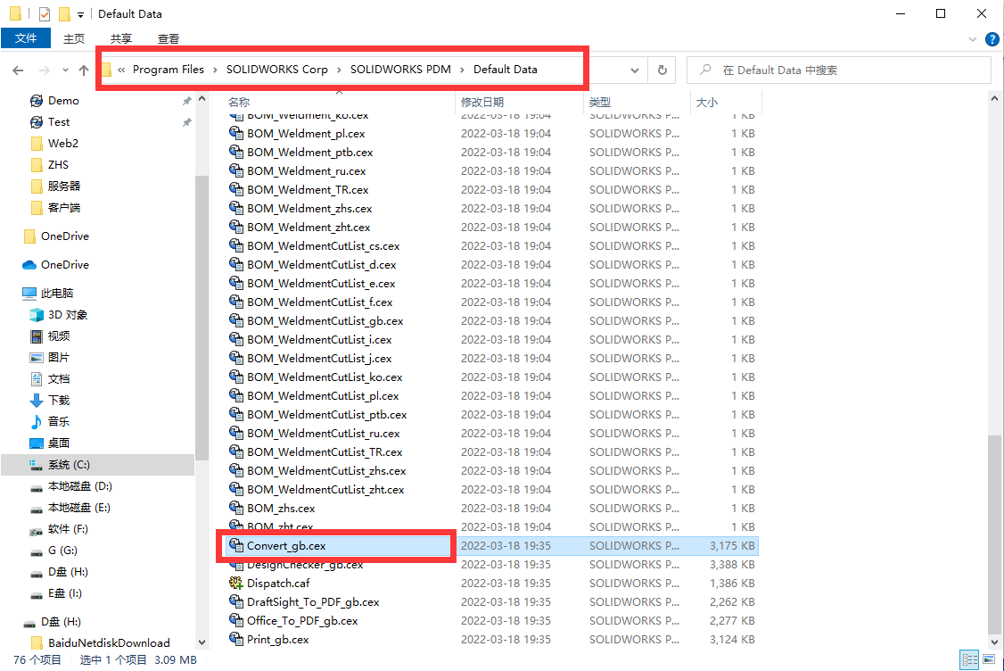This screenshot has width=1004, height=671.
Task: Expand arrow after SOLIDWORKS PDM breadcrumb
Action: tap(462, 70)
